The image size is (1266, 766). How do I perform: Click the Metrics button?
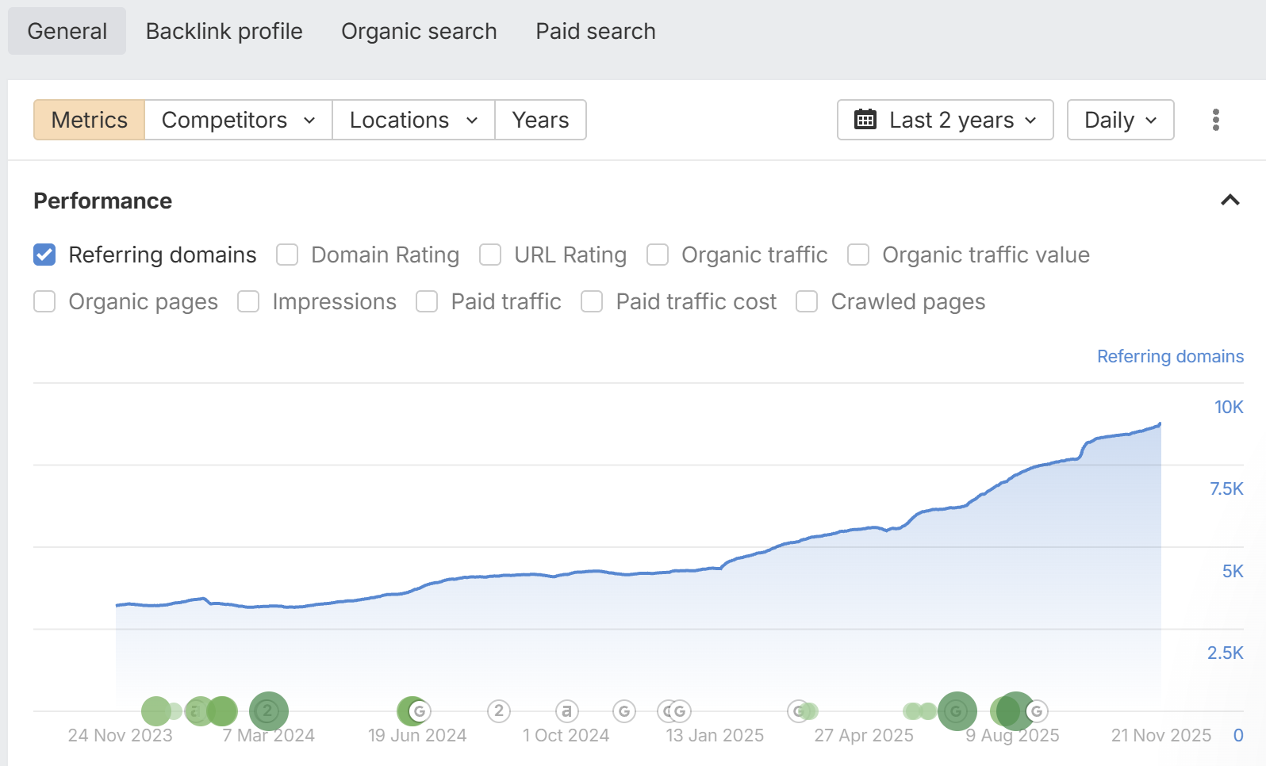click(89, 120)
